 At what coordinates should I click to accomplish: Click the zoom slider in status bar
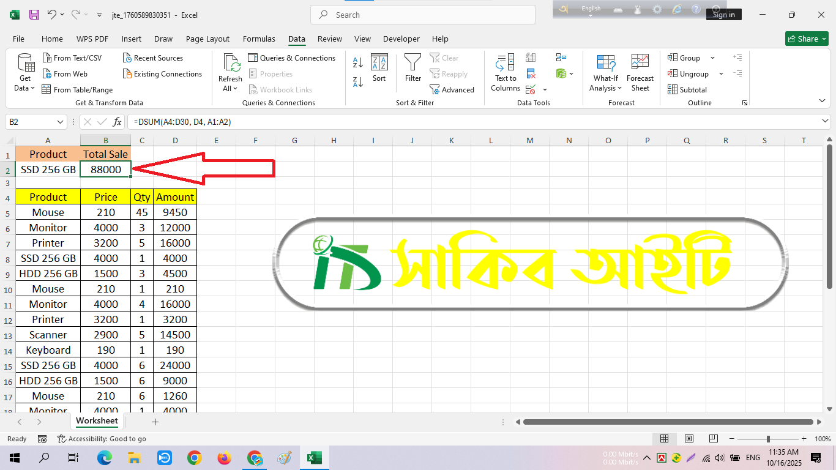(x=768, y=439)
